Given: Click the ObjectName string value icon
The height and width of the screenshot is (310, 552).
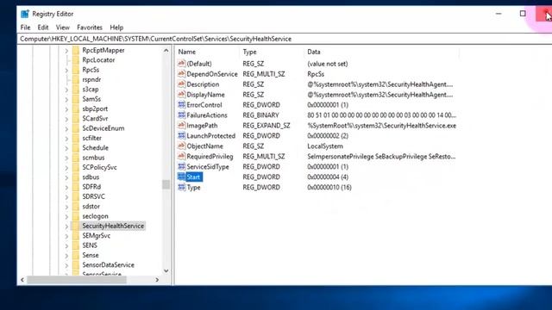Looking at the screenshot, I should [x=181, y=146].
